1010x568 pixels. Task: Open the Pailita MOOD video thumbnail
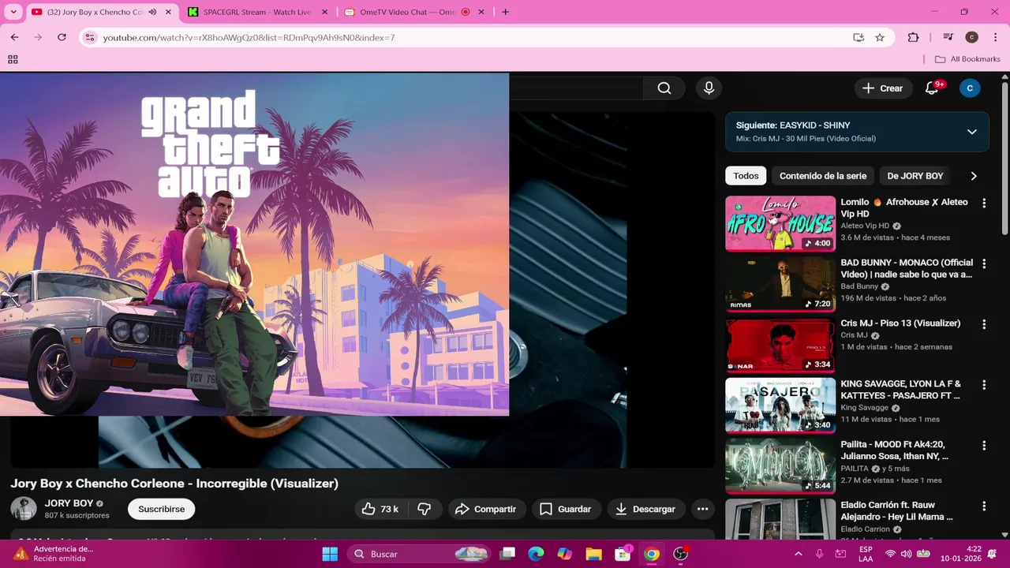click(x=780, y=466)
